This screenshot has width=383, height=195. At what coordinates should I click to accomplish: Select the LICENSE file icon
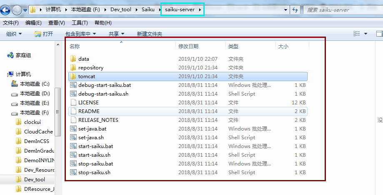(73, 103)
